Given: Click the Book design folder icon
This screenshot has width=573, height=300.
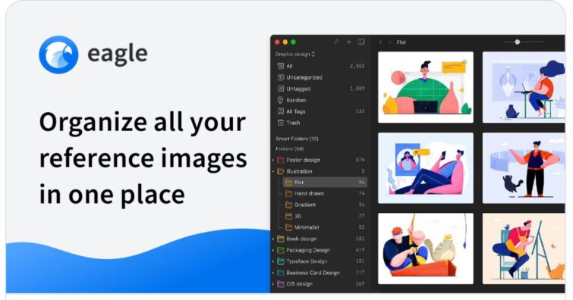Looking at the screenshot, I should click(x=281, y=239).
